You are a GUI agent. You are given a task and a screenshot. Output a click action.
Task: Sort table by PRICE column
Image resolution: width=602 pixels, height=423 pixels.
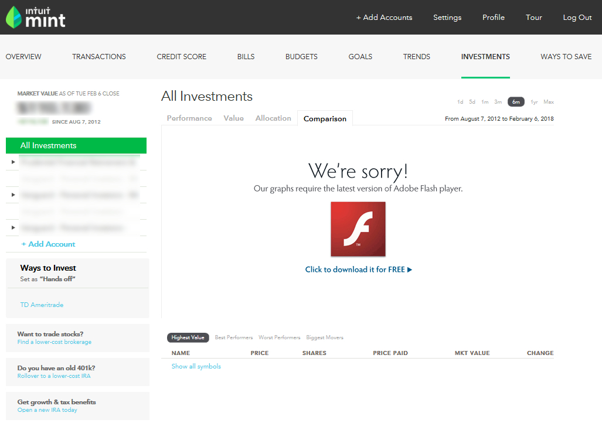(x=260, y=353)
